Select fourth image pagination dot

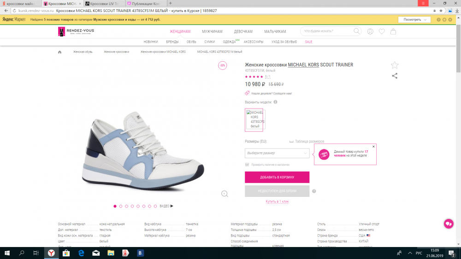(132, 206)
